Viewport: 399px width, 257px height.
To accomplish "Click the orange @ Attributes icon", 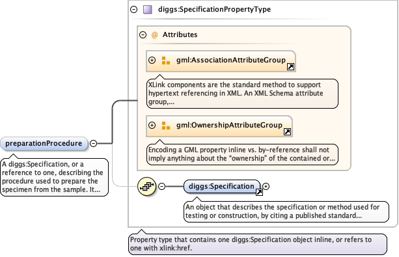I will [154, 35].
